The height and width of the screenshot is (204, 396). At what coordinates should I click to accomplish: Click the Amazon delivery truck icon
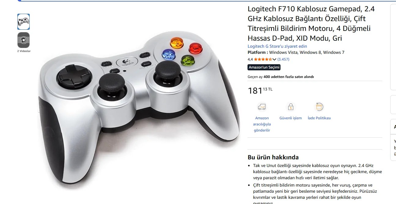(x=262, y=107)
